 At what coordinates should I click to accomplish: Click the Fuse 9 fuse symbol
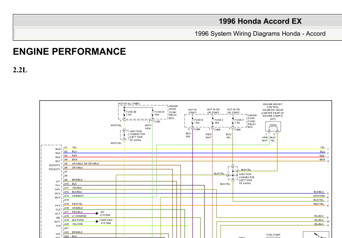click(193, 121)
